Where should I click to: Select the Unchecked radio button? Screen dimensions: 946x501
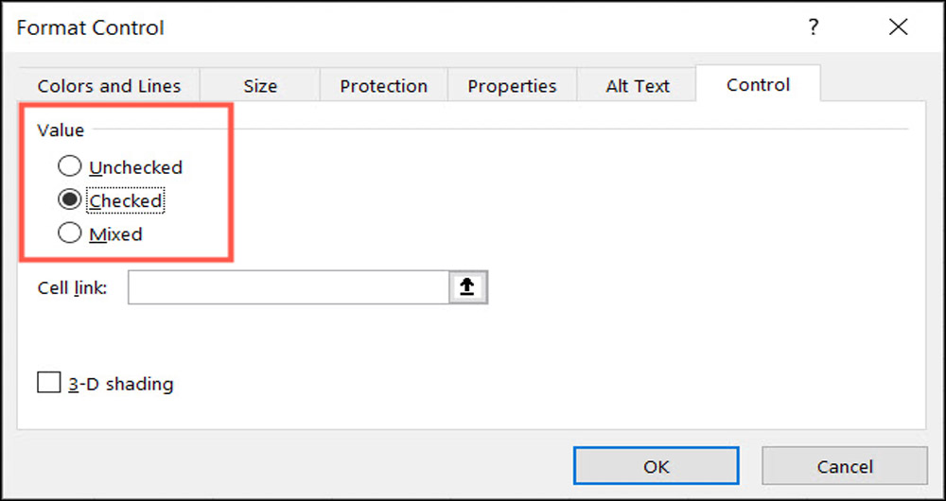click(70, 167)
